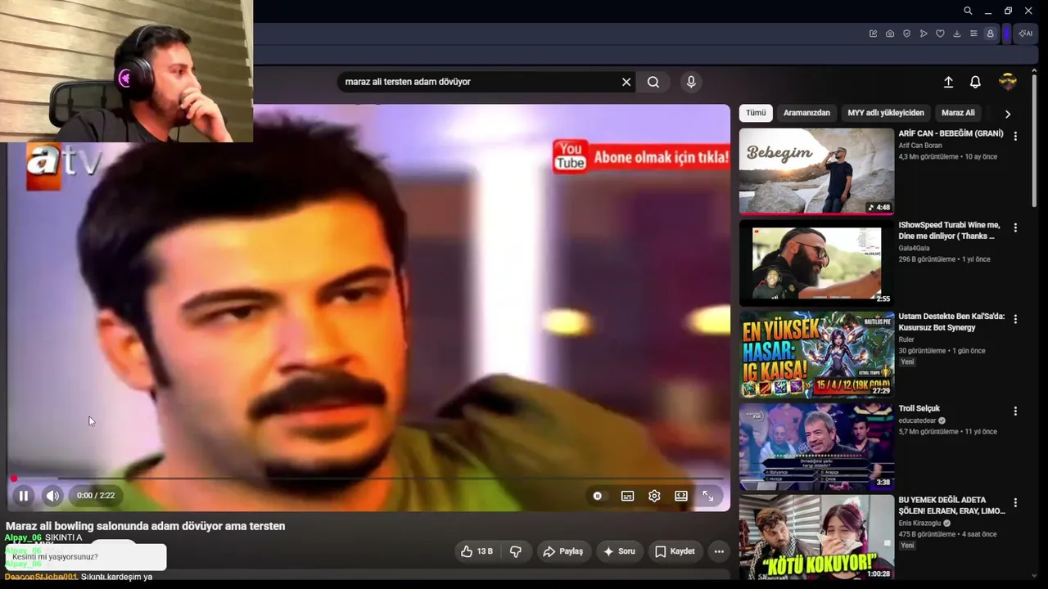Click the Soru ask button
Screen dimensions: 1048x589
619,551
